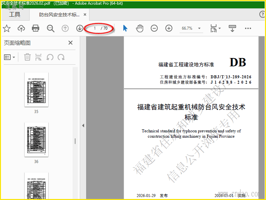The width and height of the screenshot is (266, 200).
Task: Close the 页面缩略图 panel
Action: pyautogui.click(x=70, y=43)
